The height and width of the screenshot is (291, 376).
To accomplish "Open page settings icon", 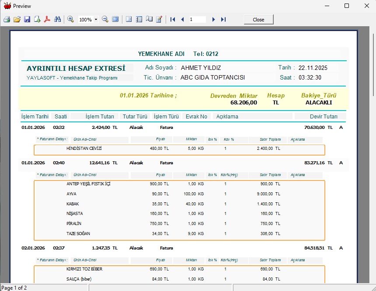I will click(149, 20).
